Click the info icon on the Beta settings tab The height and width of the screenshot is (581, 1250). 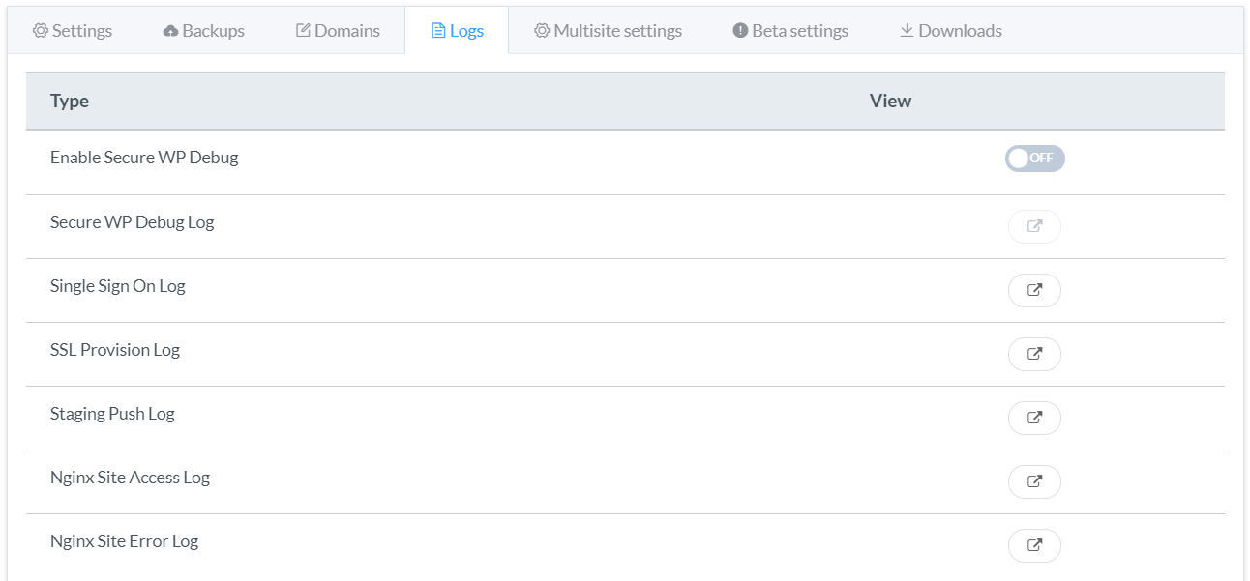coord(740,30)
